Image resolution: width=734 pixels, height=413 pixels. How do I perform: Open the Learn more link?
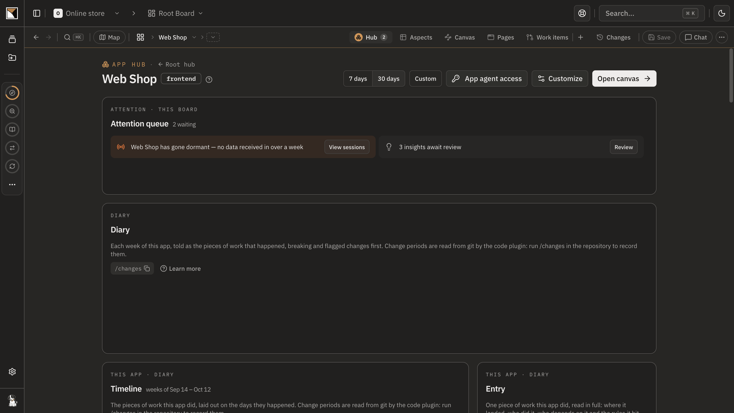(180, 268)
